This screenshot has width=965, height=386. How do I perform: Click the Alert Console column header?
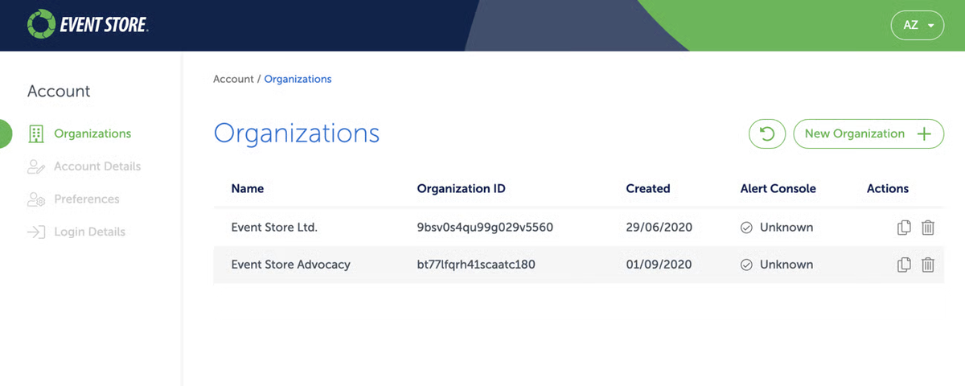pyautogui.click(x=778, y=188)
